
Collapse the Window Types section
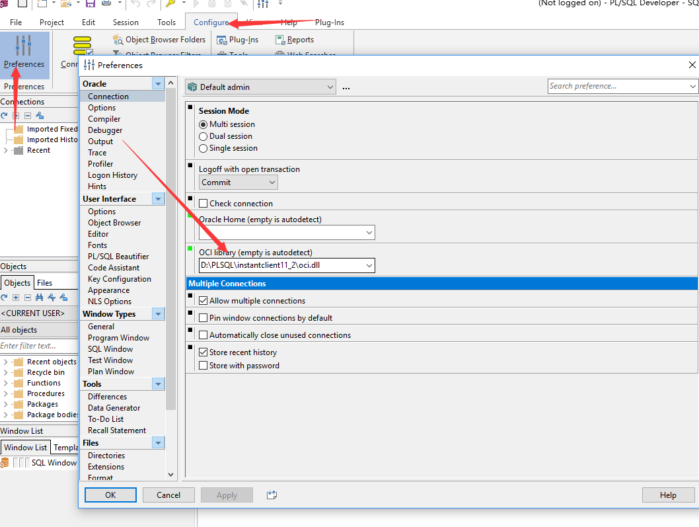(158, 314)
